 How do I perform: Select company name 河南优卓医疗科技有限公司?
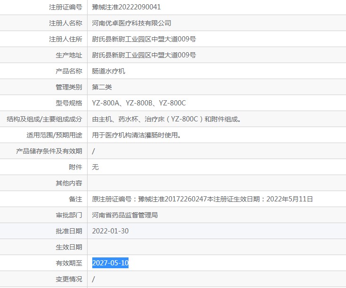pyautogui.click(x=131, y=23)
